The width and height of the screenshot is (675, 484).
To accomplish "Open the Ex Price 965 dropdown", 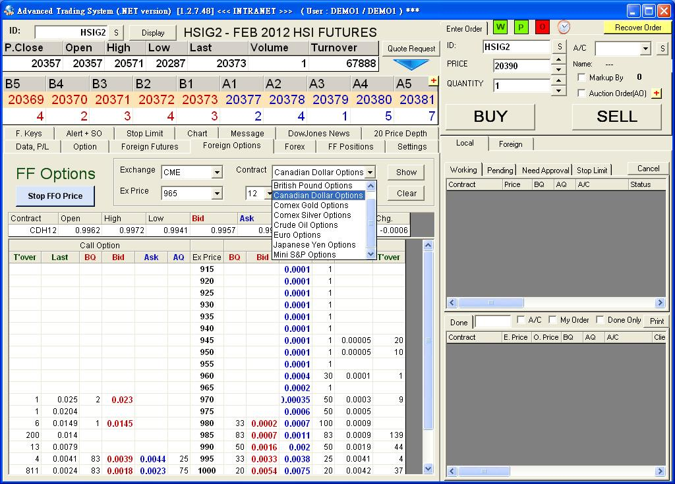I will [x=217, y=194].
